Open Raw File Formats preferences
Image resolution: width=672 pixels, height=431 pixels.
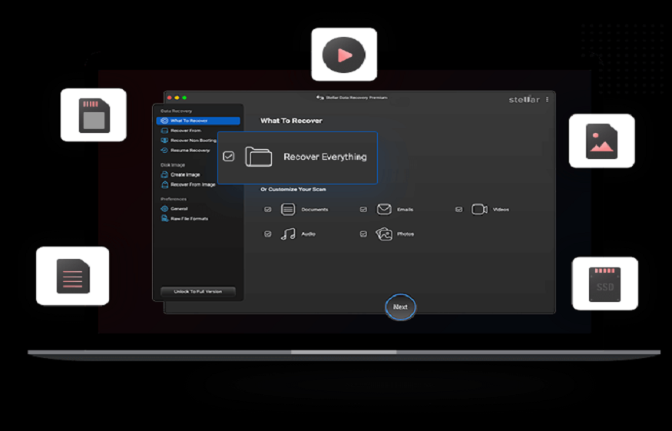(188, 219)
